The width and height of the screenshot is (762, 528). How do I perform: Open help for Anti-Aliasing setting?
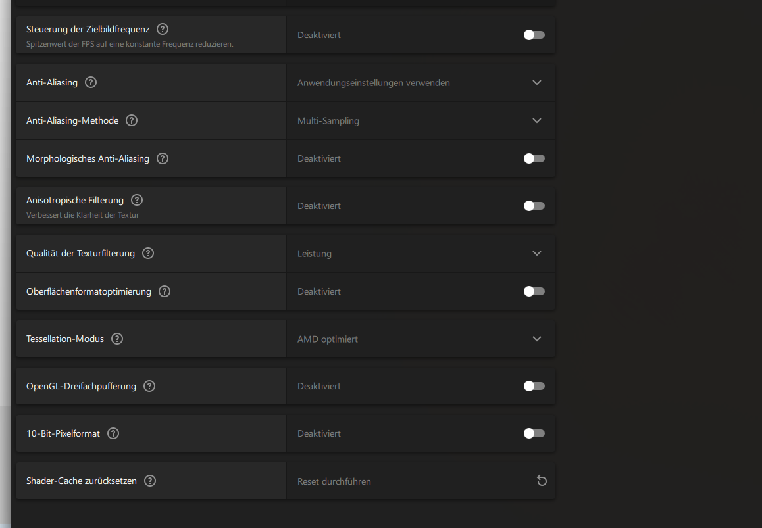91,82
